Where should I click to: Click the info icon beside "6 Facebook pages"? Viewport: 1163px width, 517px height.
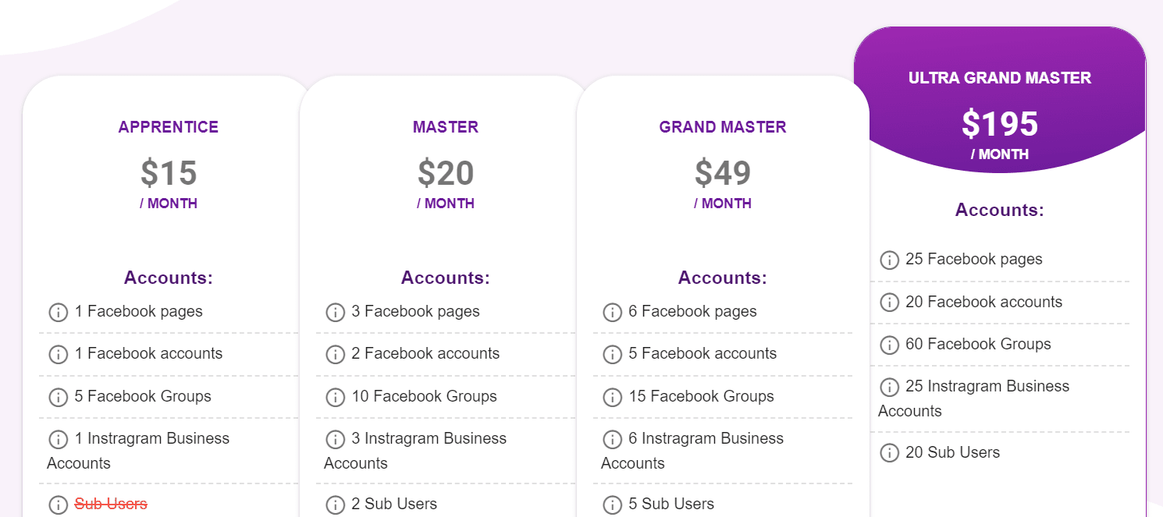click(x=612, y=312)
